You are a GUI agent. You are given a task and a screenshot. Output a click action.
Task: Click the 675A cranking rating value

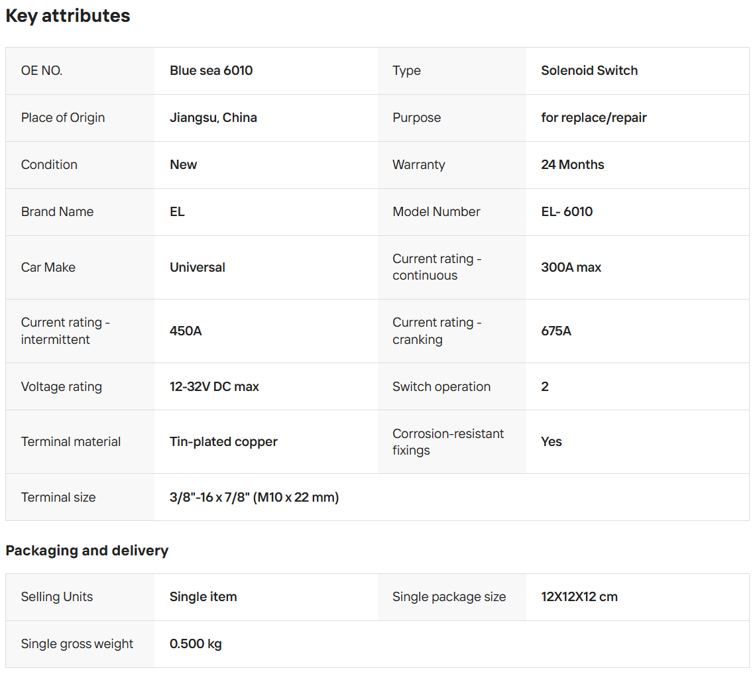(x=555, y=331)
